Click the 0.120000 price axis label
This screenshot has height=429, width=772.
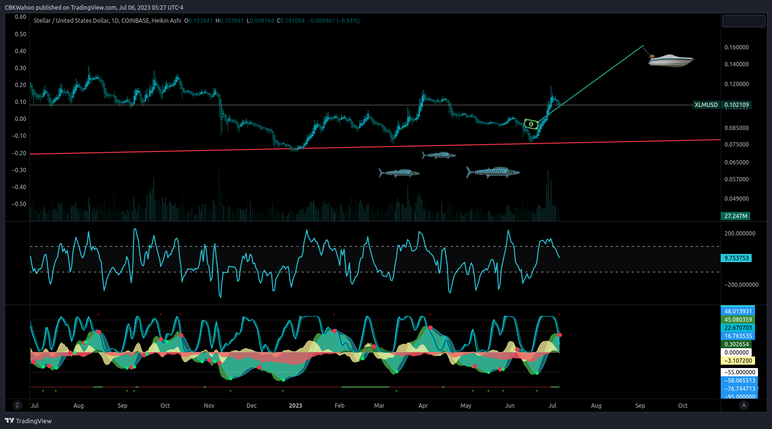click(x=737, y=84)
